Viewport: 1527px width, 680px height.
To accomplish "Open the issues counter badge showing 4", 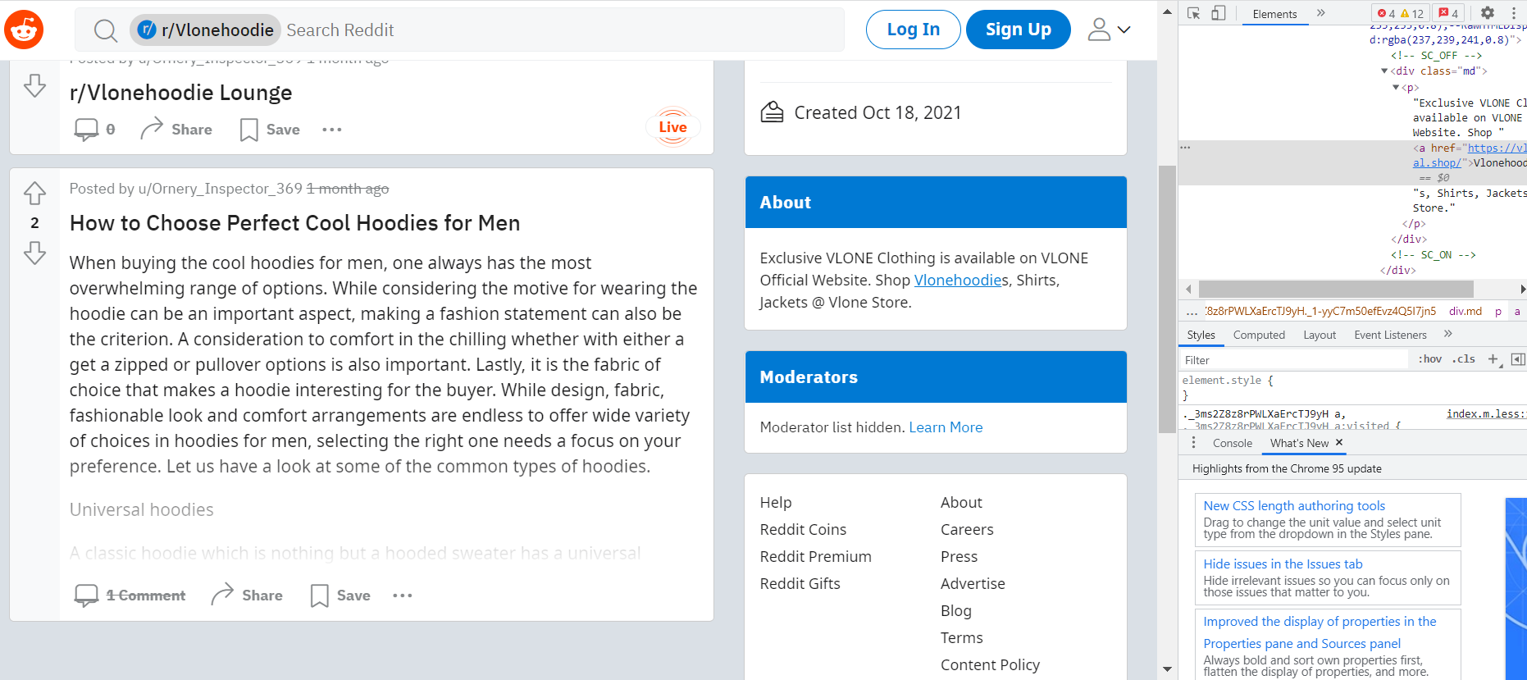I will coord(1449,13).
